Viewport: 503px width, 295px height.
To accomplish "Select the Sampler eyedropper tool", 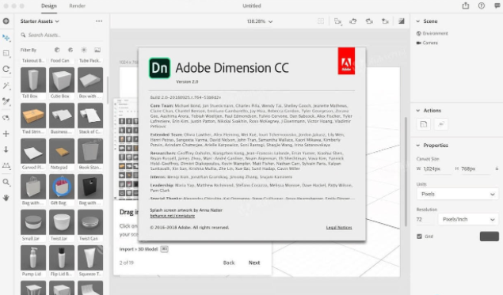I will tap(6, 101).
